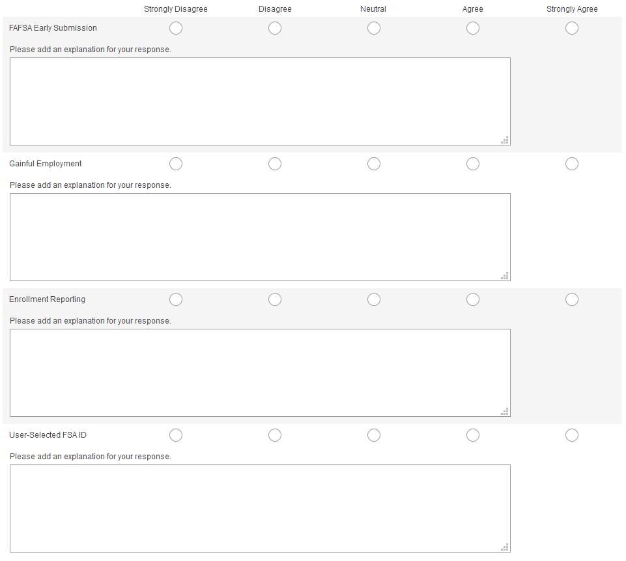Click the Gainful Employment textarea resize grip
The height and width of the screenshot is (561, 626).
pos(505,275)
